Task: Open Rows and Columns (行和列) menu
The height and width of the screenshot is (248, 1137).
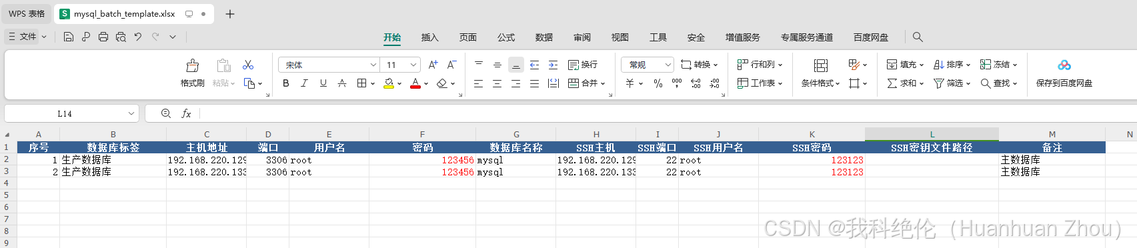Action: click(x=760, y=65)
